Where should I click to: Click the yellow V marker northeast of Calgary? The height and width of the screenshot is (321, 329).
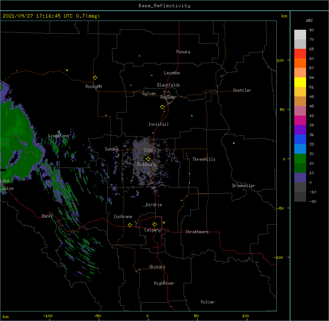pyautogui.click(x=164, y=223)
